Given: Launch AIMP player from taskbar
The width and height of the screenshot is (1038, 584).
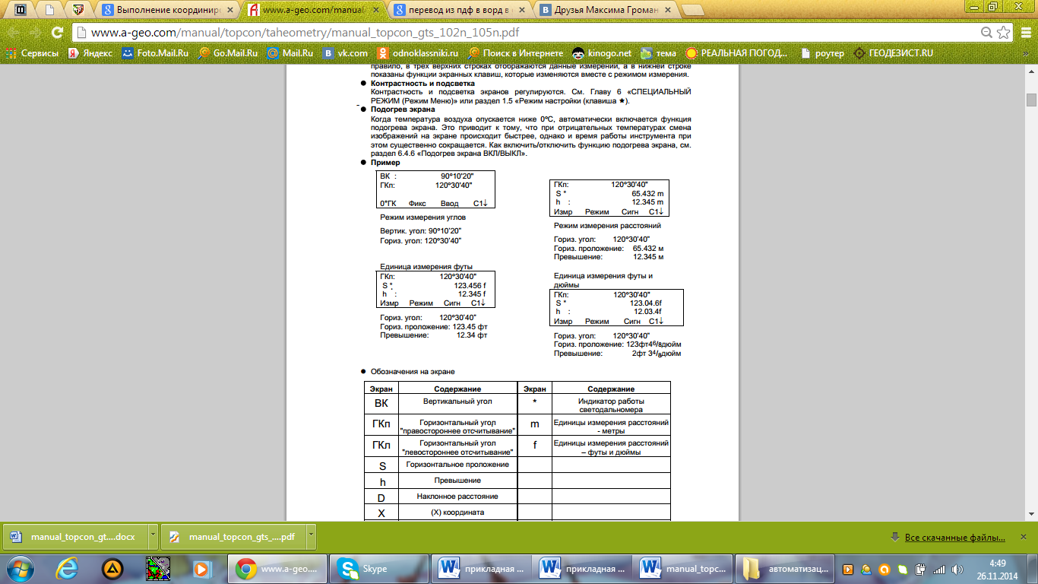Looking at the screenshot, I should coord(112,568).
